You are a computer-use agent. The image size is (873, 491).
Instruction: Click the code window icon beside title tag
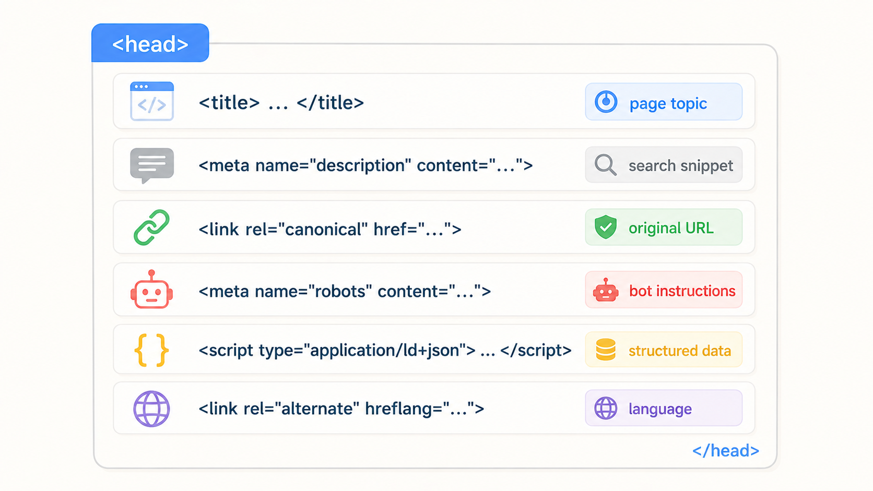(152, 101)
